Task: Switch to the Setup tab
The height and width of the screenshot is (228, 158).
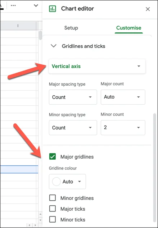Action: point(71,28)
